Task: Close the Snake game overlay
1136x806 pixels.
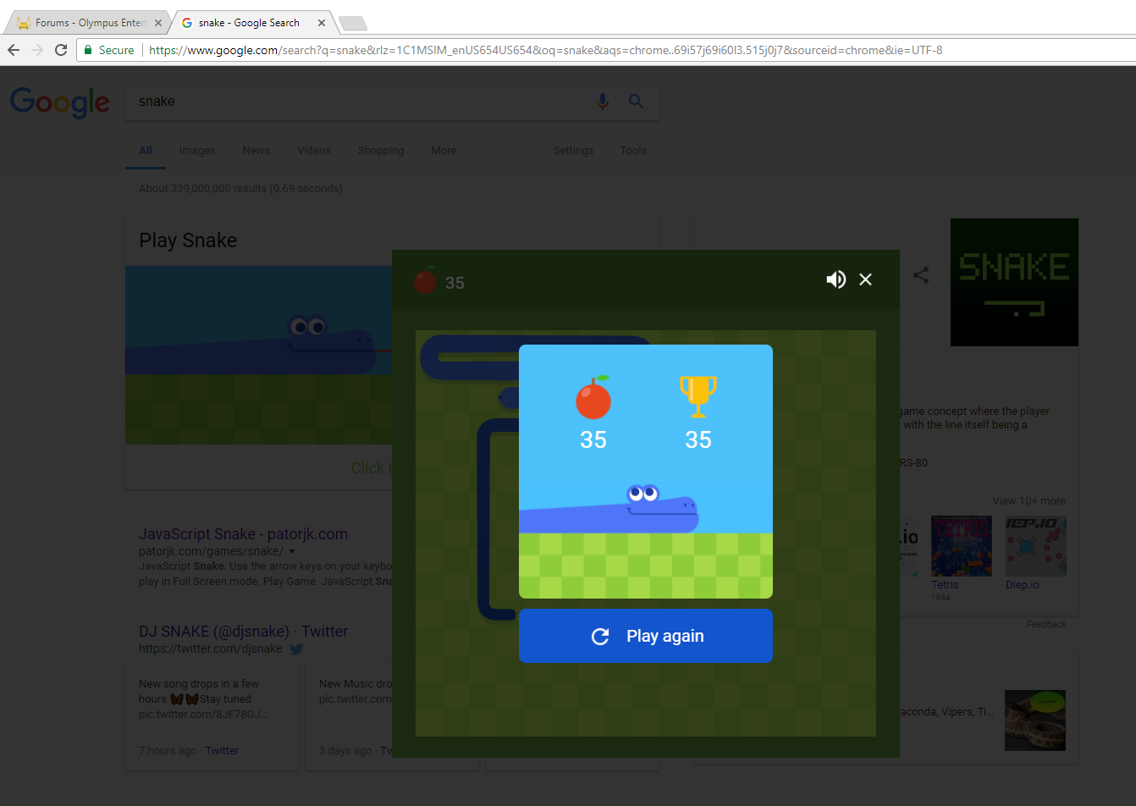Action: point(865,279)
